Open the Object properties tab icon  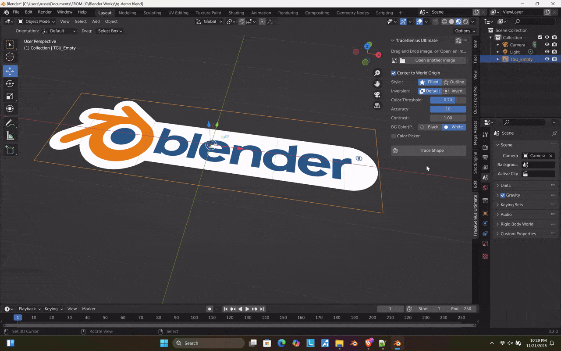(x=485, y=213)
